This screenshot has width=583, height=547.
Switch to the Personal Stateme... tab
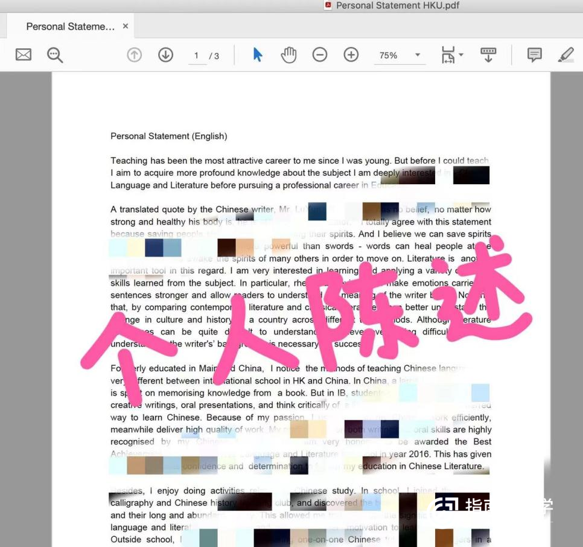[x=70, y=27]
